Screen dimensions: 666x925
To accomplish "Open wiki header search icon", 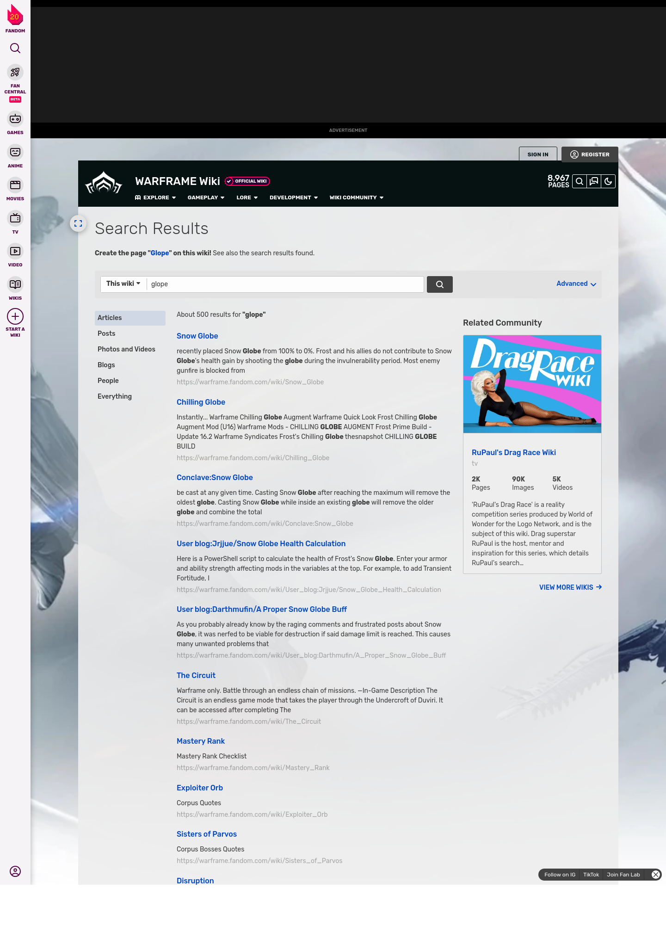I will (580, 181).
